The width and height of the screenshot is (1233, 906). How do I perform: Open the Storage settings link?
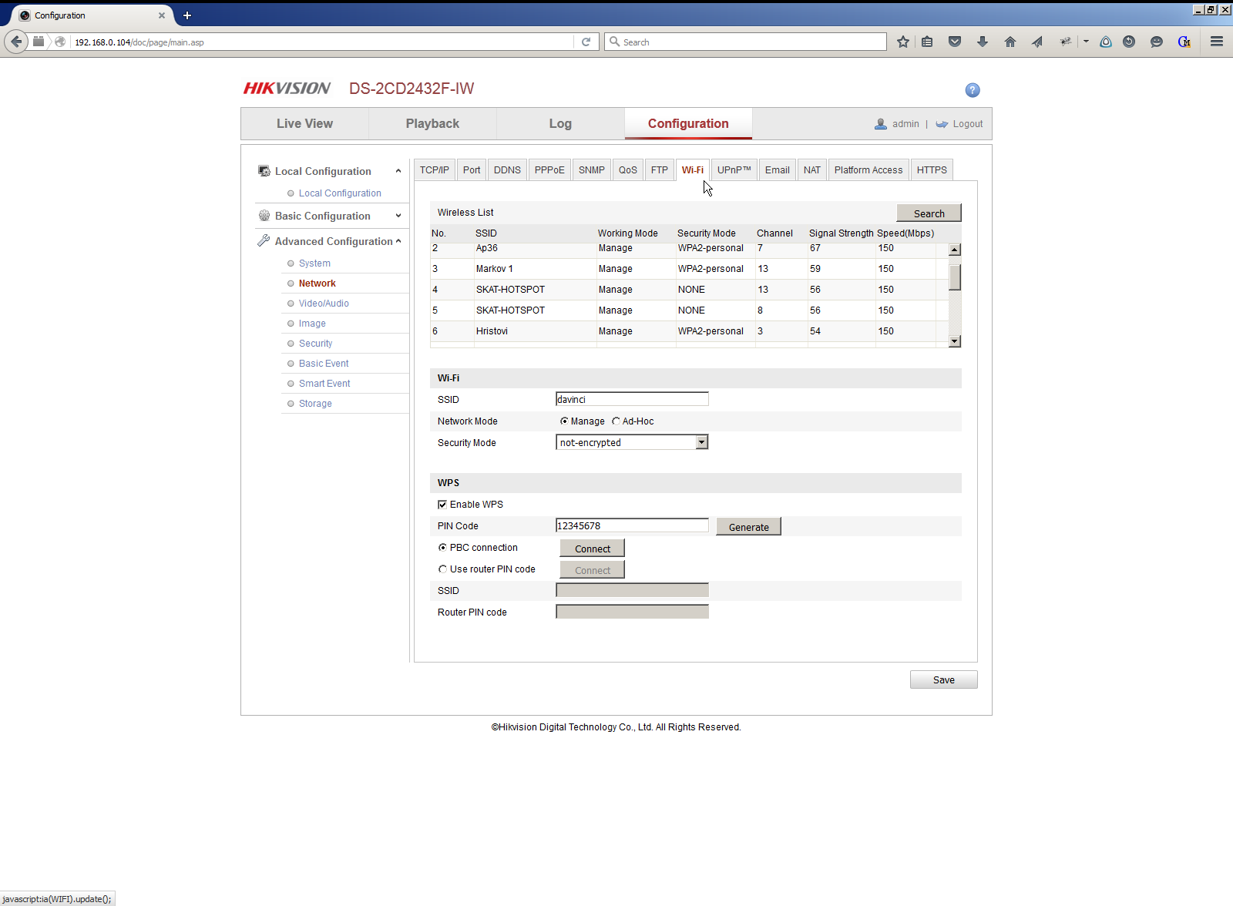(315, 404)
